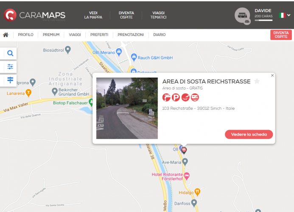The image size is (294, 212).
Task: Open the street view photo thumbnail
Action: pos(127,108)
